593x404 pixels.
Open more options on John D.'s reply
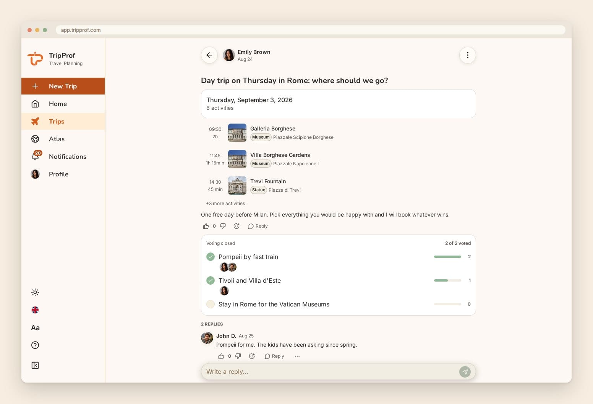(x=297, y=356)
